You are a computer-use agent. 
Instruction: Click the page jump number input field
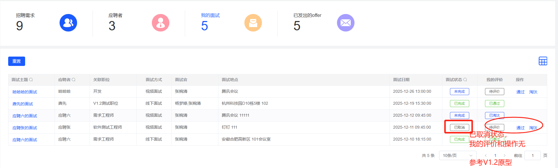point(532,155)
